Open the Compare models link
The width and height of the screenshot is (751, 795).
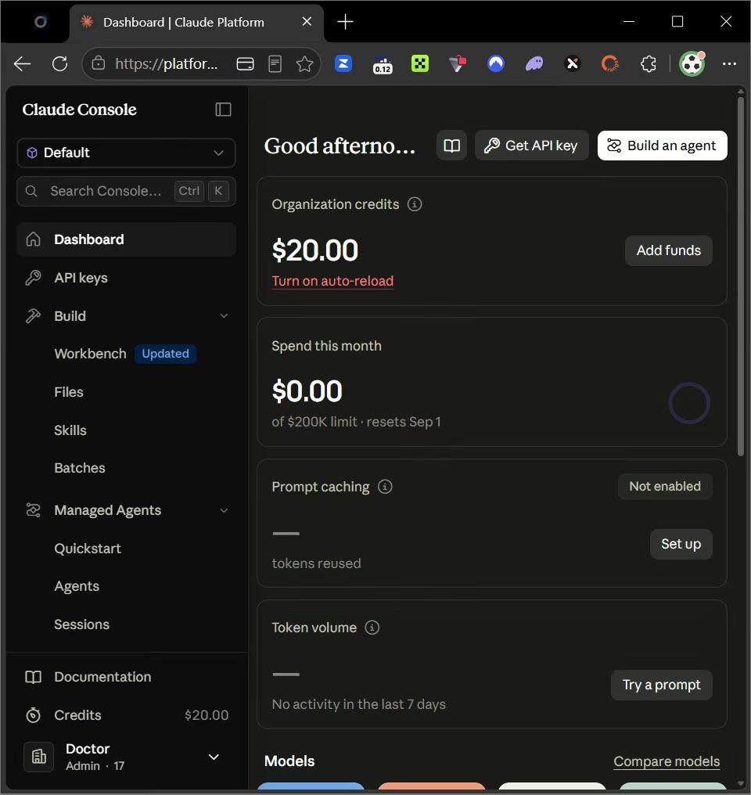667,761
